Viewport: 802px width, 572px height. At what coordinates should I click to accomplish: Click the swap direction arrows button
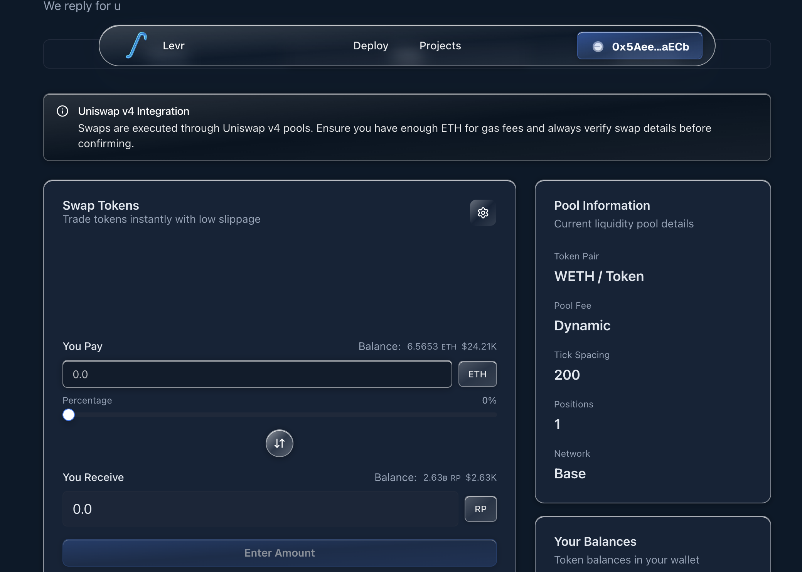tap(280, 443)
